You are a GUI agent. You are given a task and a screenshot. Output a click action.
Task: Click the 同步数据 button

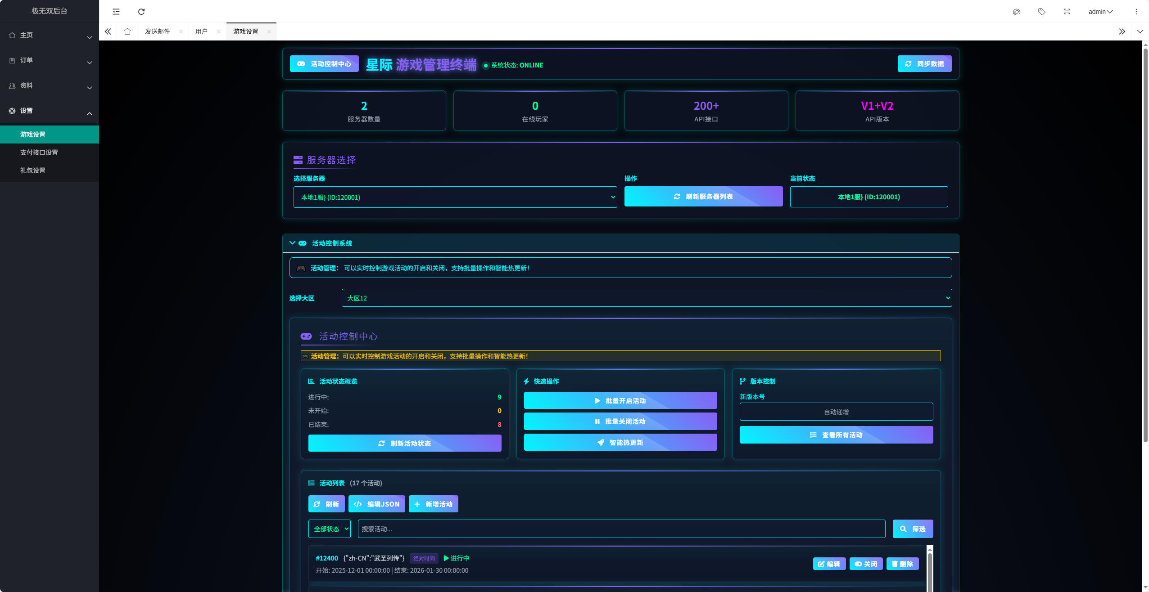924,64
